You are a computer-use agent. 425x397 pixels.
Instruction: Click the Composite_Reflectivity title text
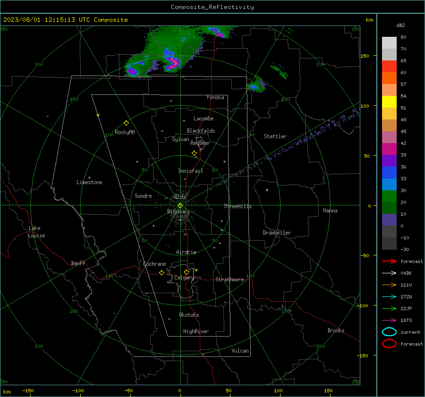212,7
